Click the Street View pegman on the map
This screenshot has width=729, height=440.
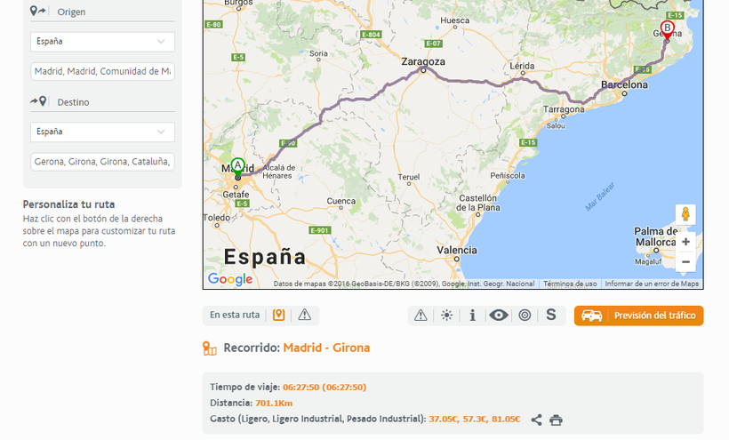coord(685,214)
